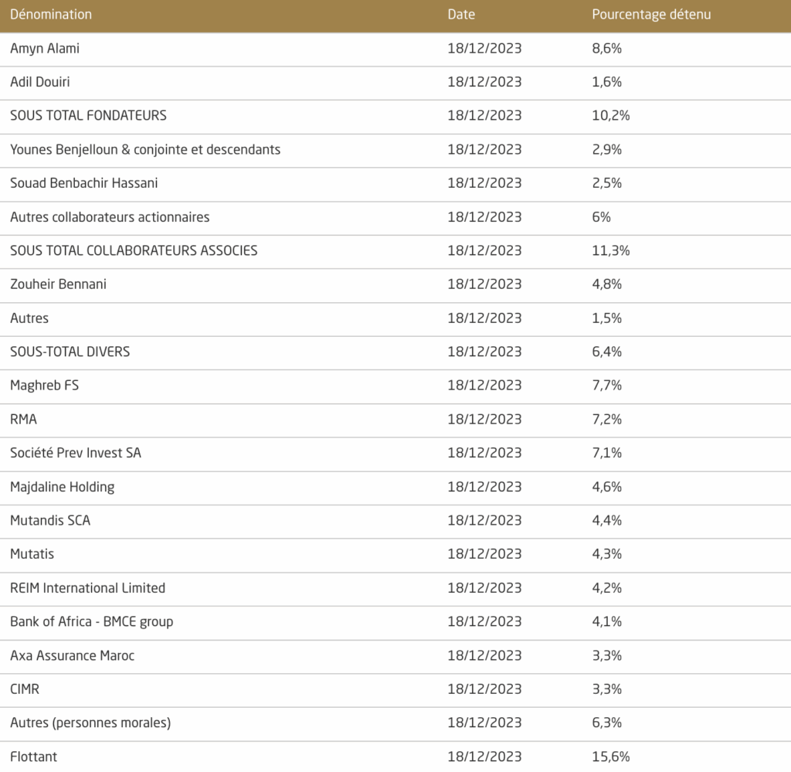Select the Souad Benbachir Hassani entry
The image size is (791, 772).
point(83,183)
